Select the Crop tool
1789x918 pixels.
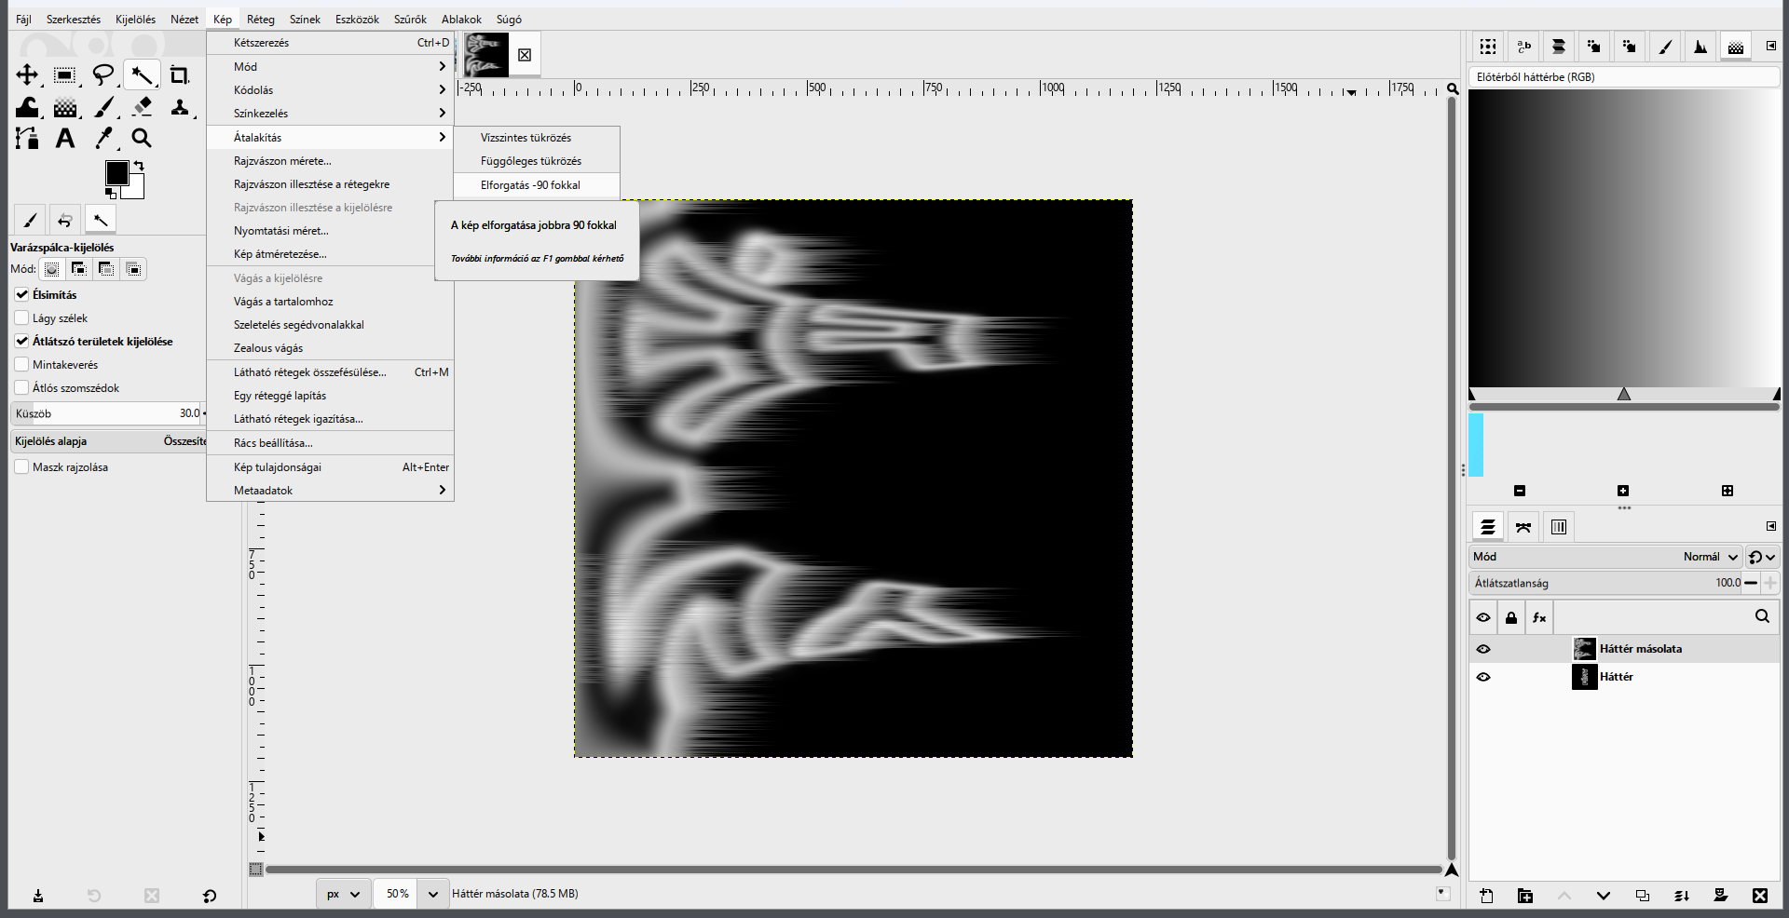[x=180, y=75]
